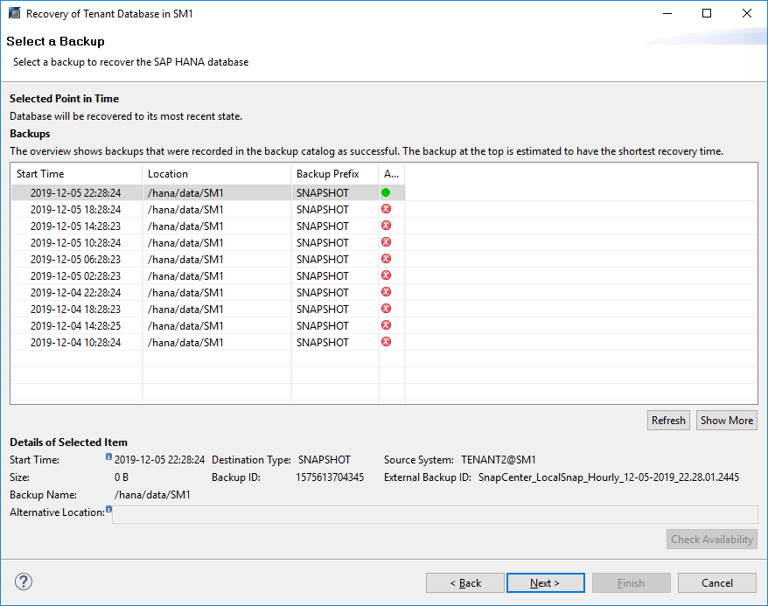
Task: Click the red unavailable icon for 2019-12-05 14:28:23
Action: pyautogui.click(x=386, y=226)
